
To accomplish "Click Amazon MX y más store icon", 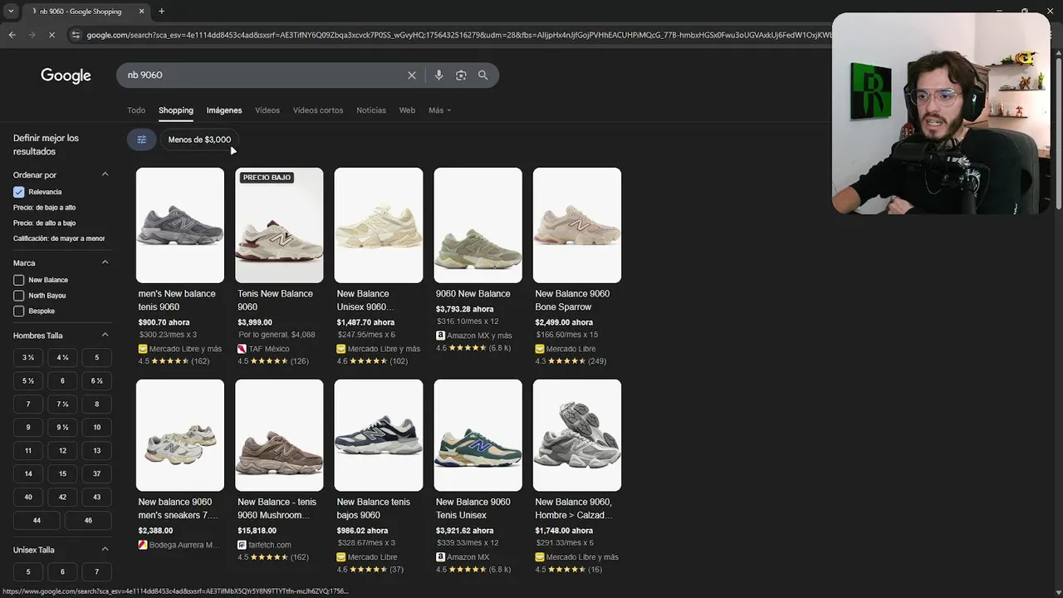I will (440, 336).
